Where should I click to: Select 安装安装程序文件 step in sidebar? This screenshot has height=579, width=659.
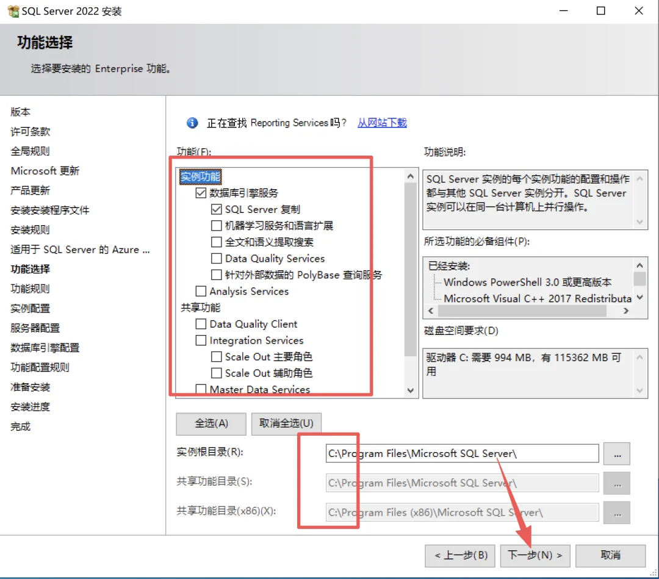click(x=50, y=210)
